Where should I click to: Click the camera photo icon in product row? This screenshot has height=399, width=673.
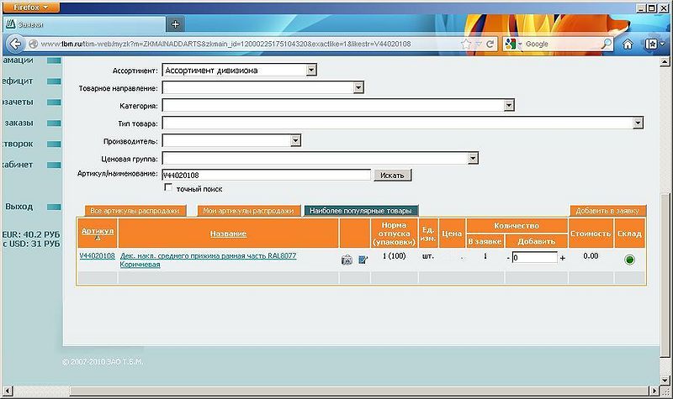(347, 260)
